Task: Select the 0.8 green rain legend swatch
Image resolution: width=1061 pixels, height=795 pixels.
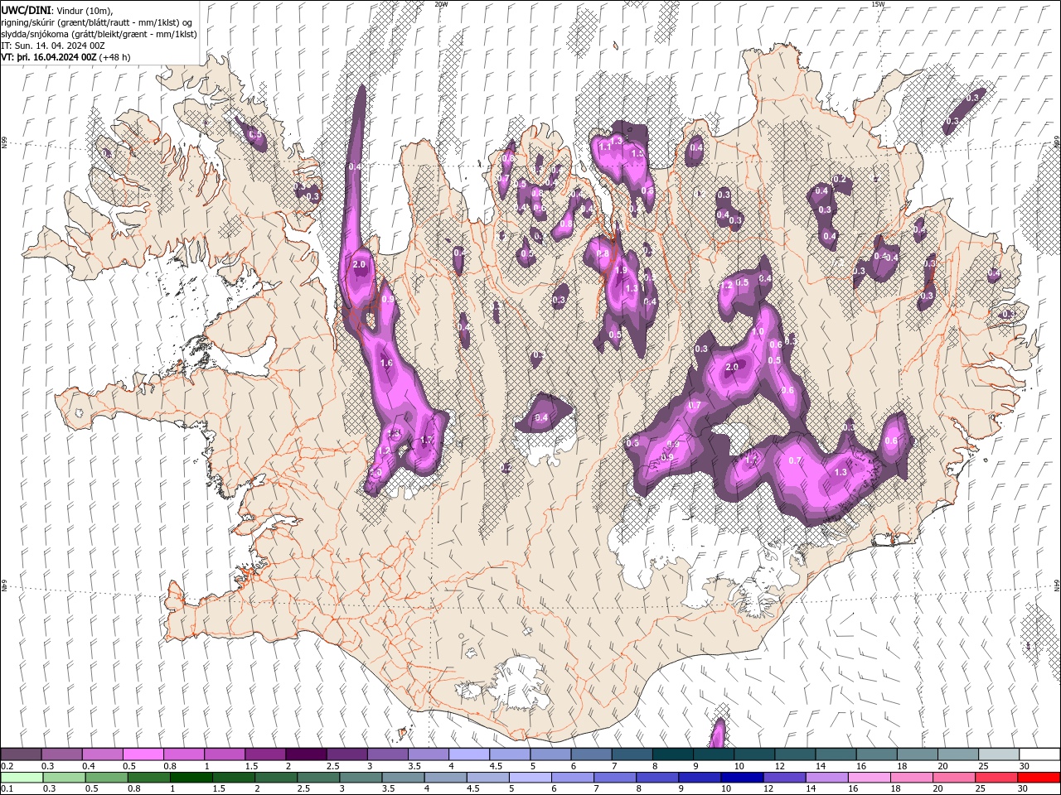Action: coord(149,778)
